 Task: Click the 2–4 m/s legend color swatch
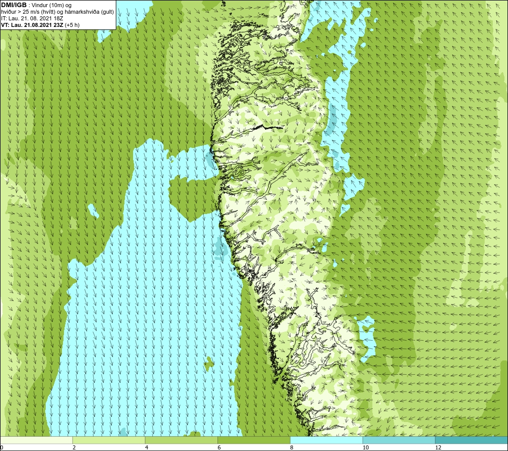pos(109,440)
